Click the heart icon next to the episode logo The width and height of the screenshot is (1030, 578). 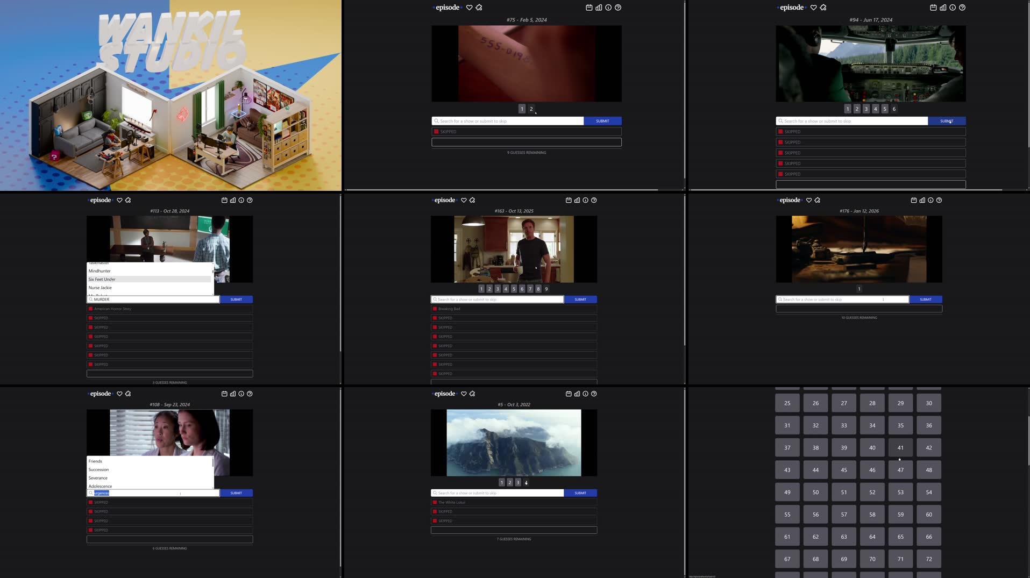pyautogui.click(x=469, y=7)
